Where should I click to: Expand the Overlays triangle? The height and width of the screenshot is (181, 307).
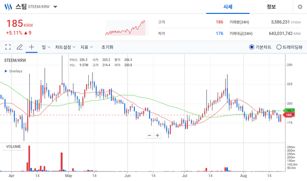[x=6, y=71]
